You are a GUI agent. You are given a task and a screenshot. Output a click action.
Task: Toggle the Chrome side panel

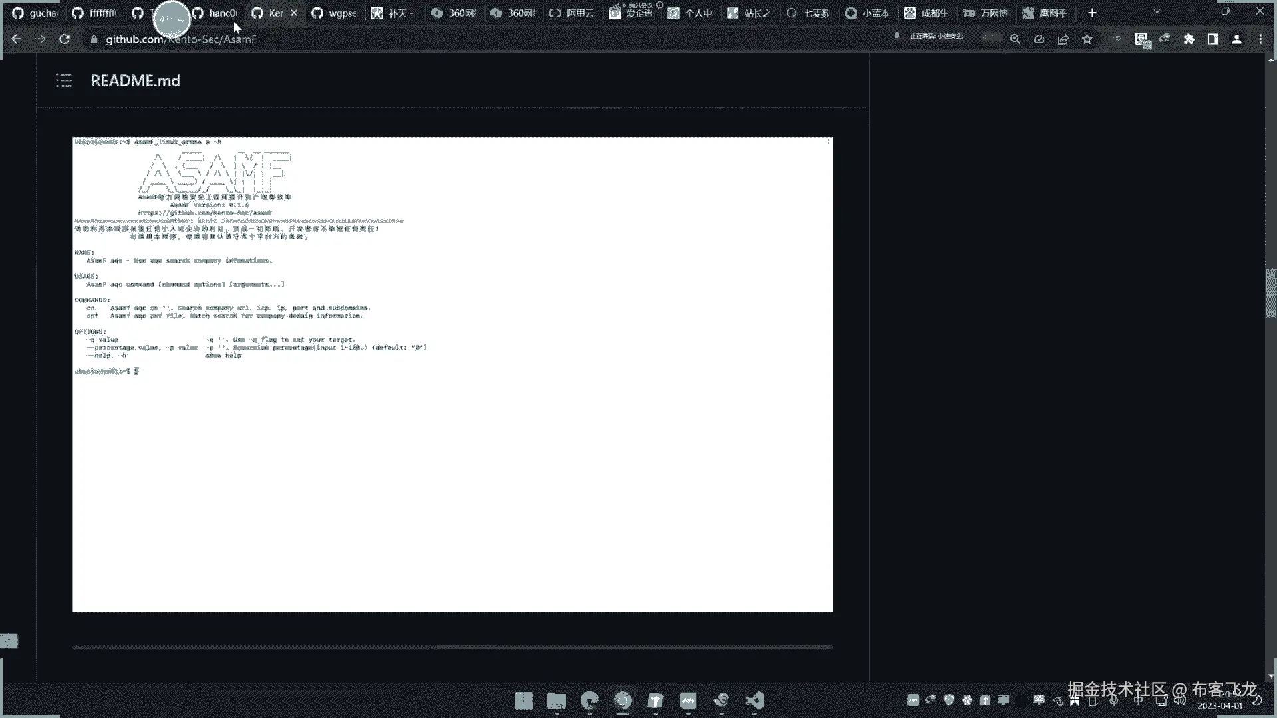pos(1212,39)
